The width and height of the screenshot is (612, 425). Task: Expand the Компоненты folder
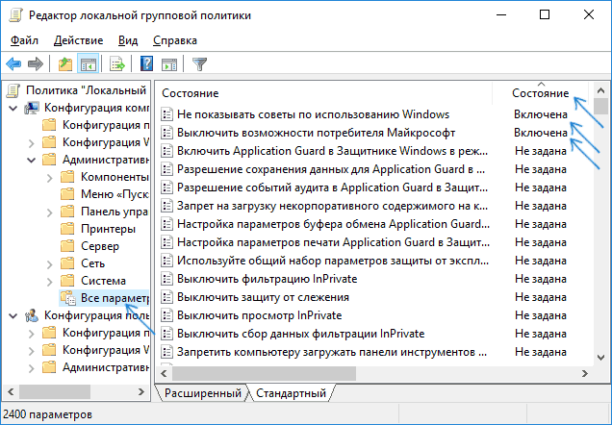[x=50, y=178]
